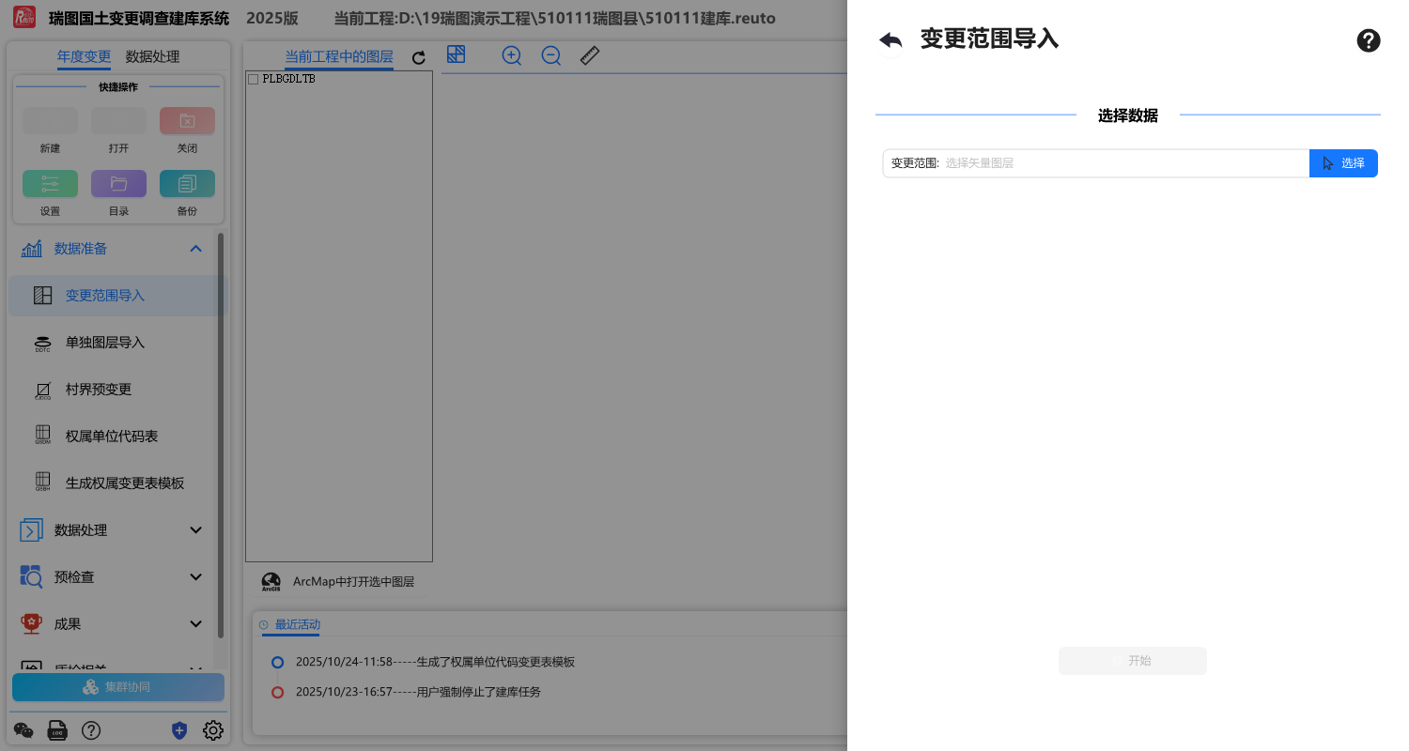Expand the 成果 section

195,624
